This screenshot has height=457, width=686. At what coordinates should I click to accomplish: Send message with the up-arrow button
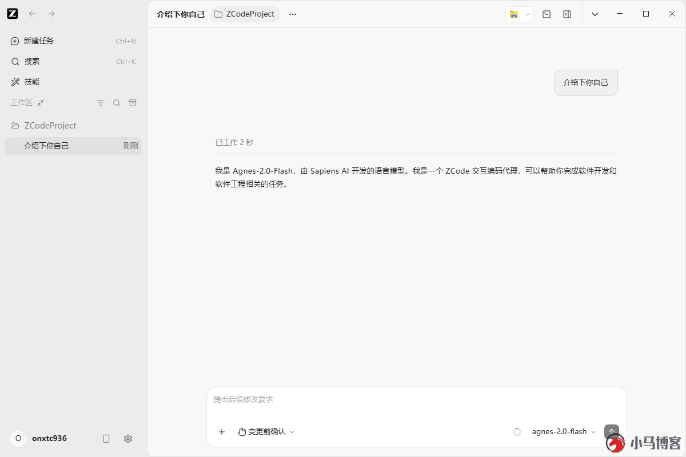pos(612,432)
